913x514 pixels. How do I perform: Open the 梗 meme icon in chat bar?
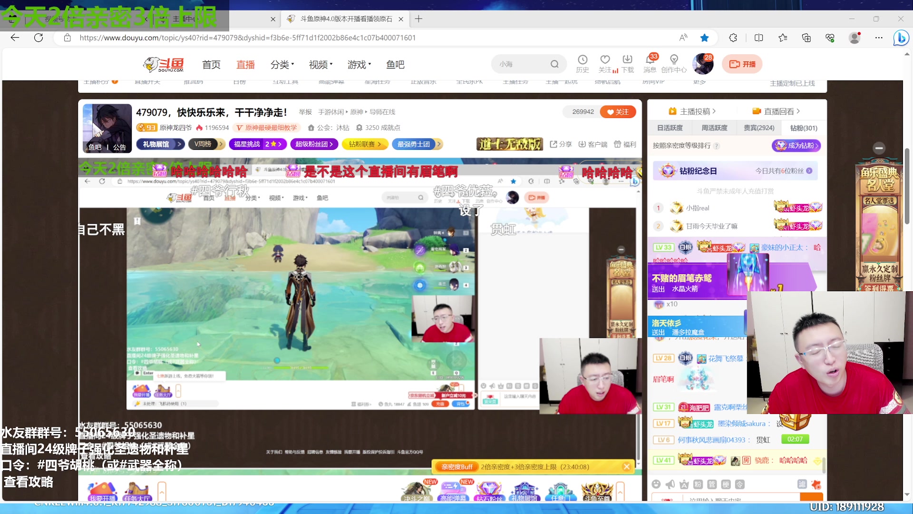point(725,484)
